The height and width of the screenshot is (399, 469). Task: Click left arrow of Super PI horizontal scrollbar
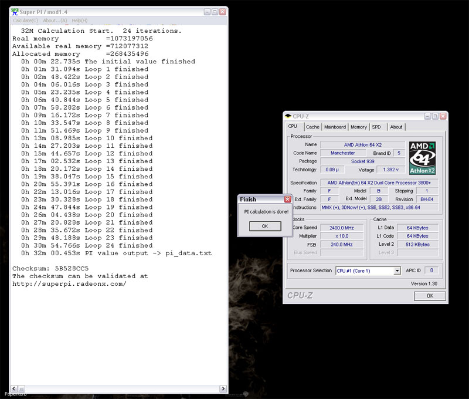pos(14,388)
